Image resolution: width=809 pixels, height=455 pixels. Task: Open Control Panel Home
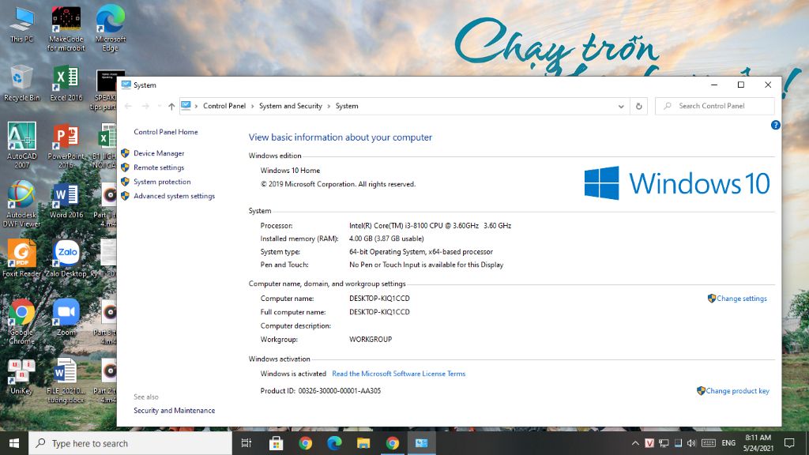tap(166, 132)
